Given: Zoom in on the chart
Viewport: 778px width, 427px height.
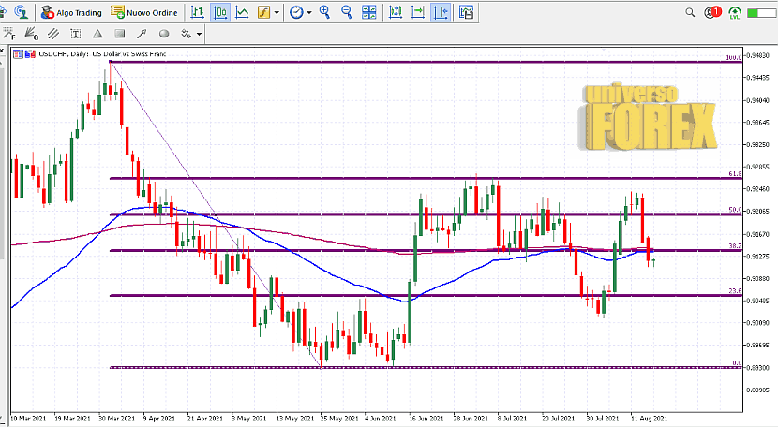Looking at the screenshot, I should [x=324, y=12].
